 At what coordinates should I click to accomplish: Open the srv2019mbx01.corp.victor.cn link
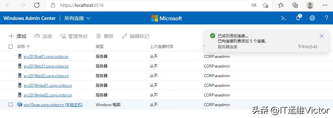48,86
